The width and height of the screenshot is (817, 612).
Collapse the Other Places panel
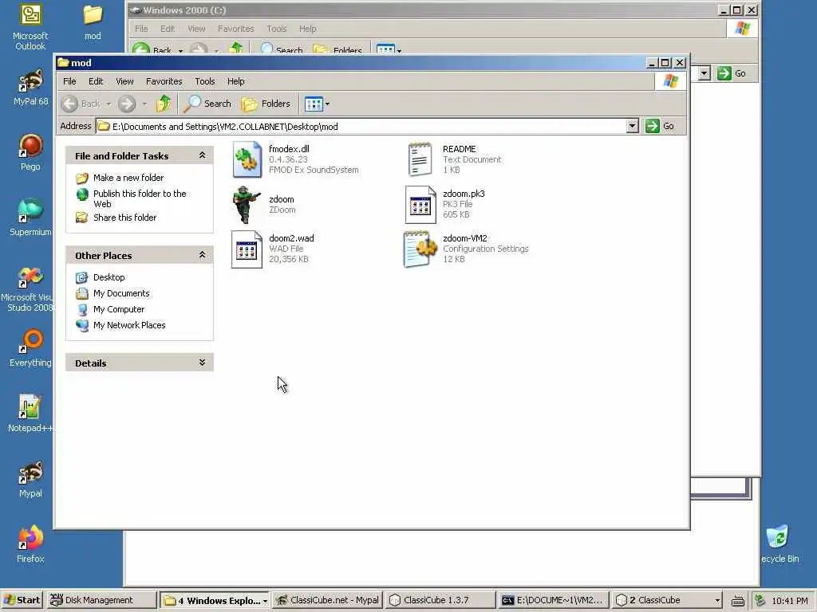[x=202, y=255]
